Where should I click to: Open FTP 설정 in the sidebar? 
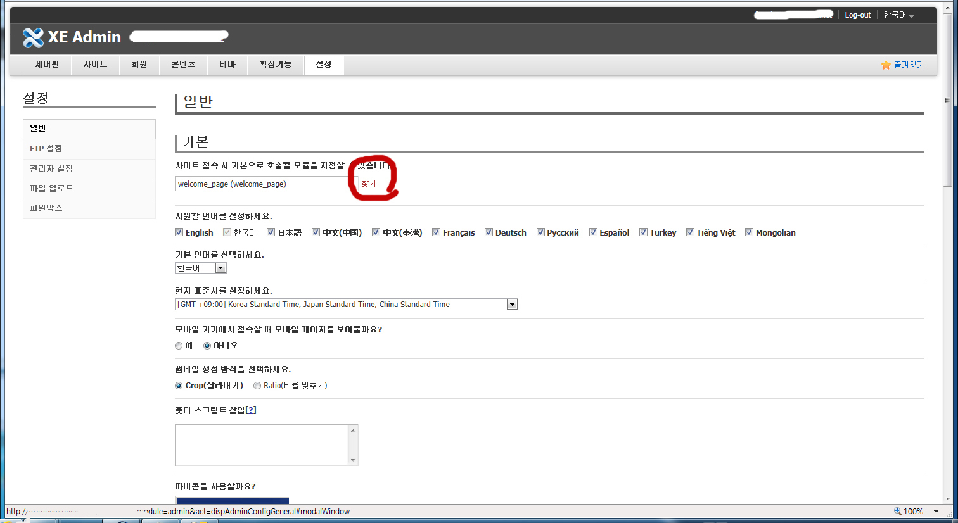pos(46,149)
